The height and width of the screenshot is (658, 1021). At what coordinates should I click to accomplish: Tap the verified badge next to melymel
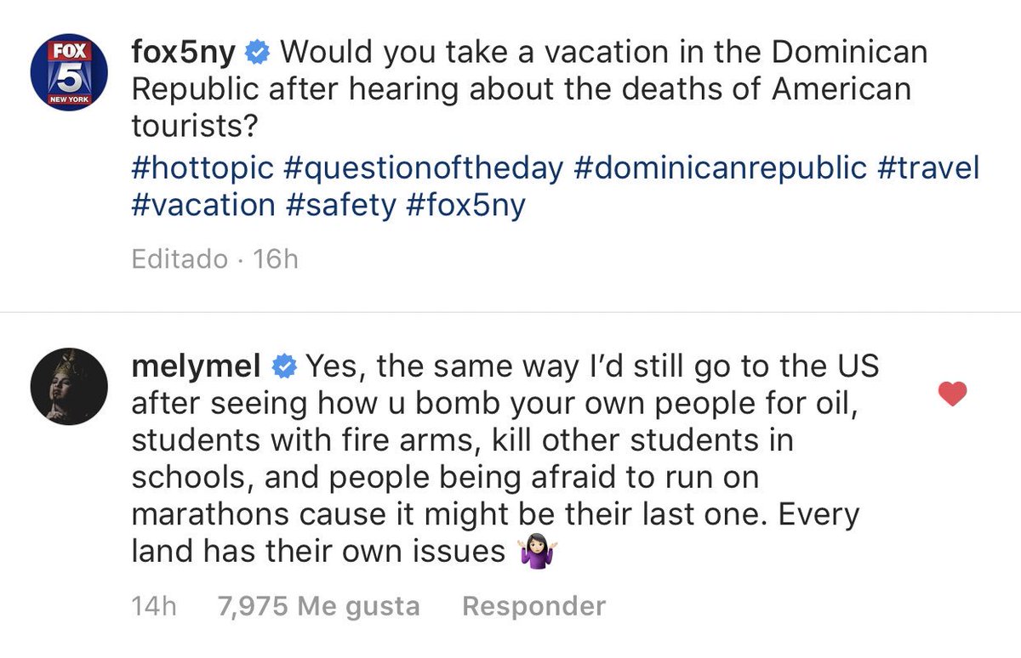[x=283, y=367]
